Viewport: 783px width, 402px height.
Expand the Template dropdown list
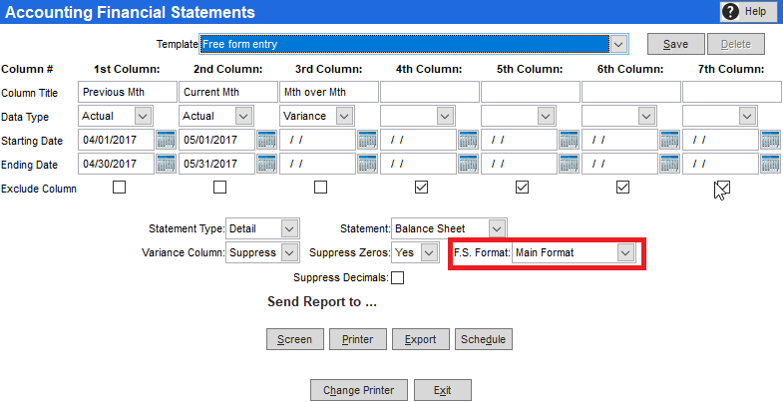coord(618,44)
